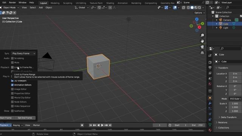This screenshot has height=136, width=242.
Task: Toggle auto keying record button
Action: 82,125
